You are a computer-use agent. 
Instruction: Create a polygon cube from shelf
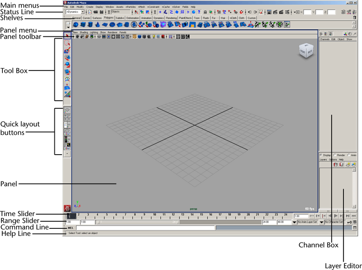[x=83, y=25]
